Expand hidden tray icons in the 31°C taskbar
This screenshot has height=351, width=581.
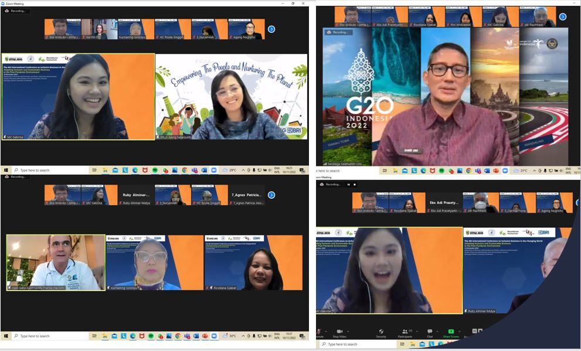[534, 171]
